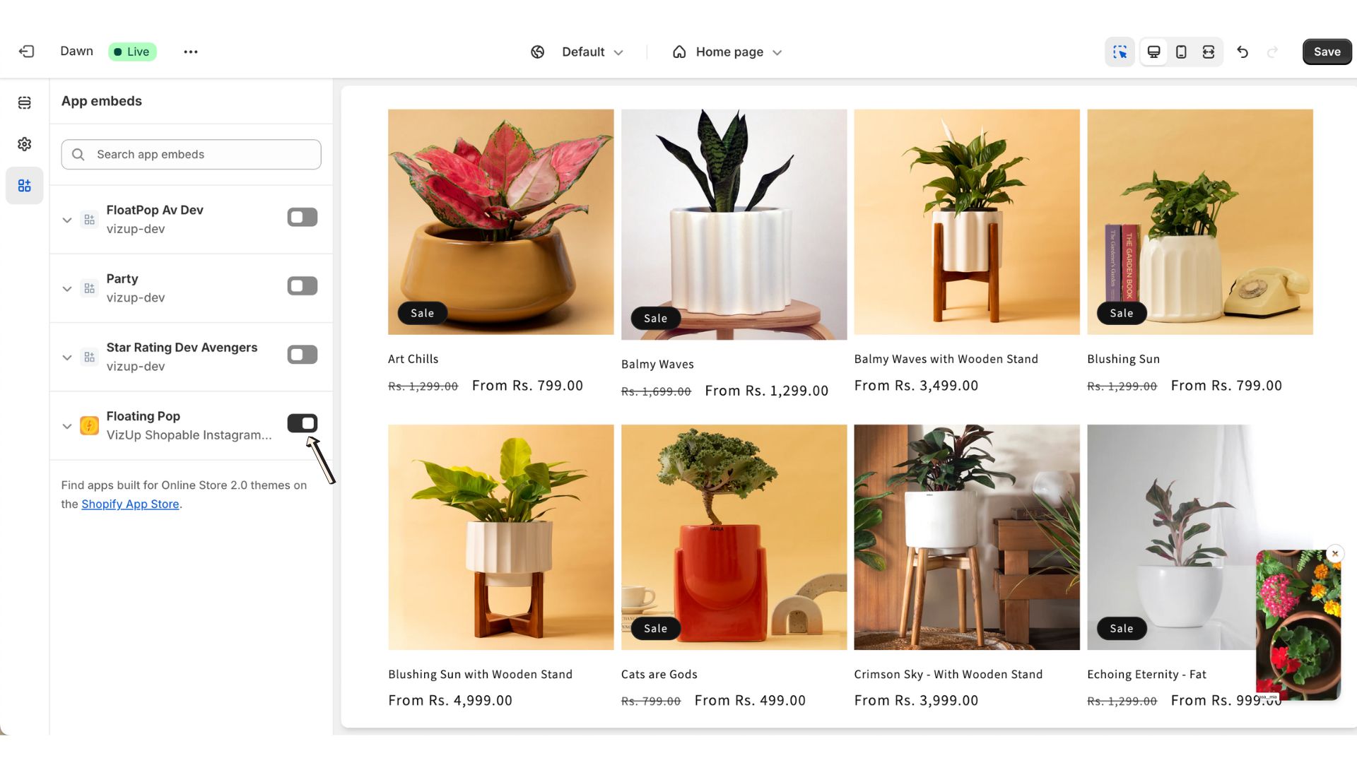Click the tablet preview icon
Viewport: 1357px width, 763px height.
tap(1181, 52)
